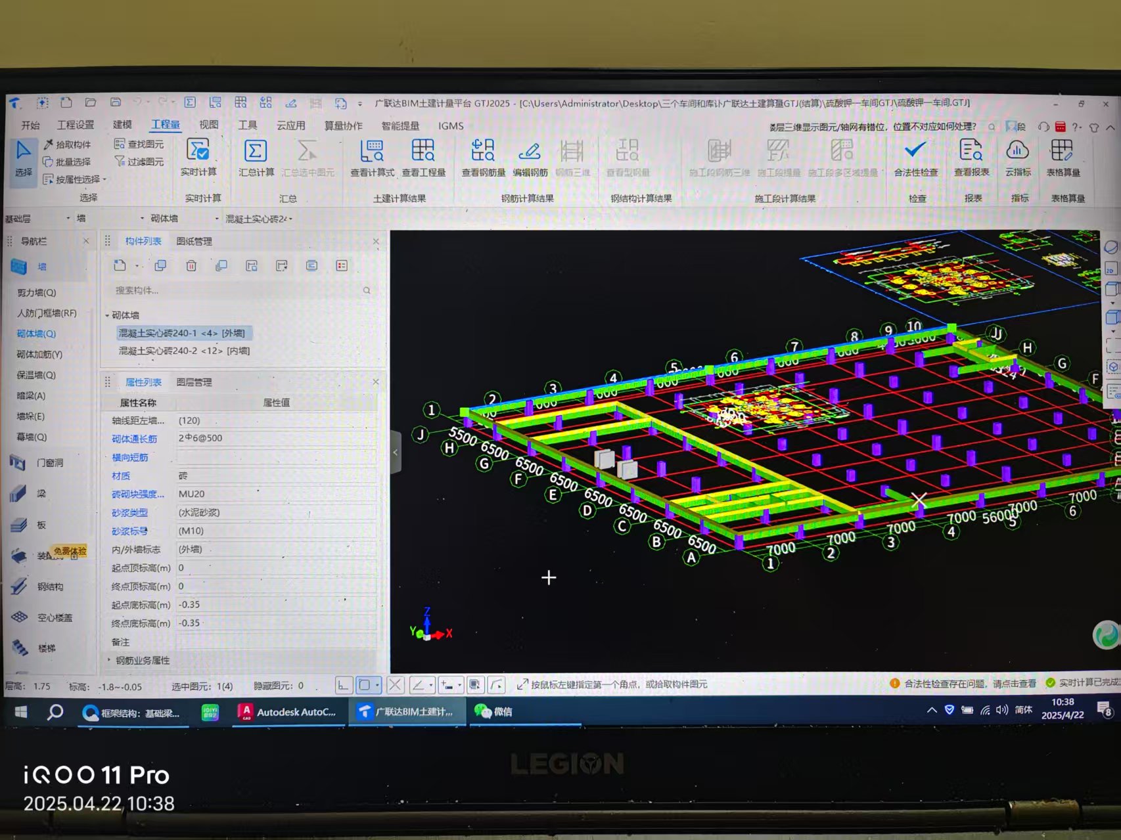The width and height of the screenshot is (1121, 840).
Task: Click the delete trash icon in 构件列表
Action: pyautogui.click(x=191, y=265)
